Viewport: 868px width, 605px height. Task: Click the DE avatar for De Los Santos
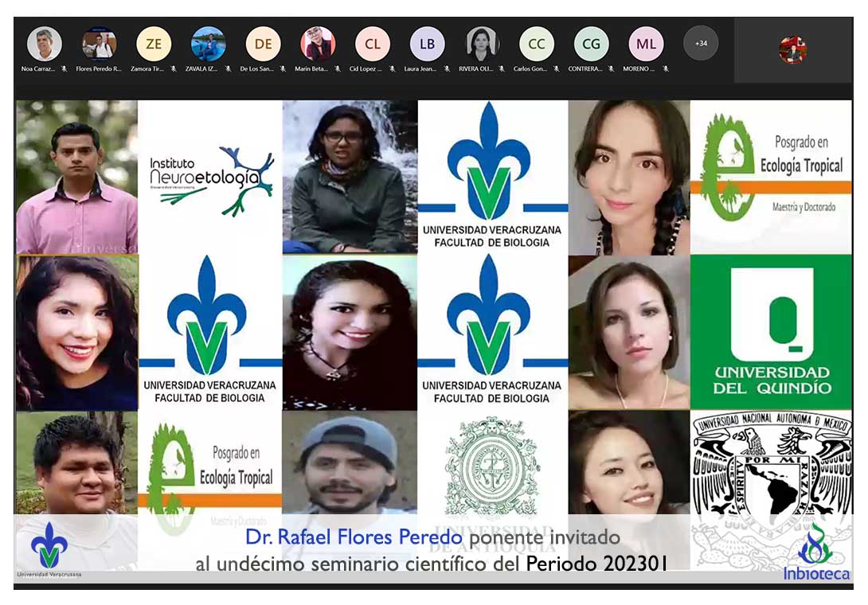click(263, 45)
